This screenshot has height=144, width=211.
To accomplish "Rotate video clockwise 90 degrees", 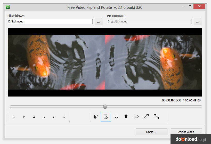I will [x=116, y=117].
